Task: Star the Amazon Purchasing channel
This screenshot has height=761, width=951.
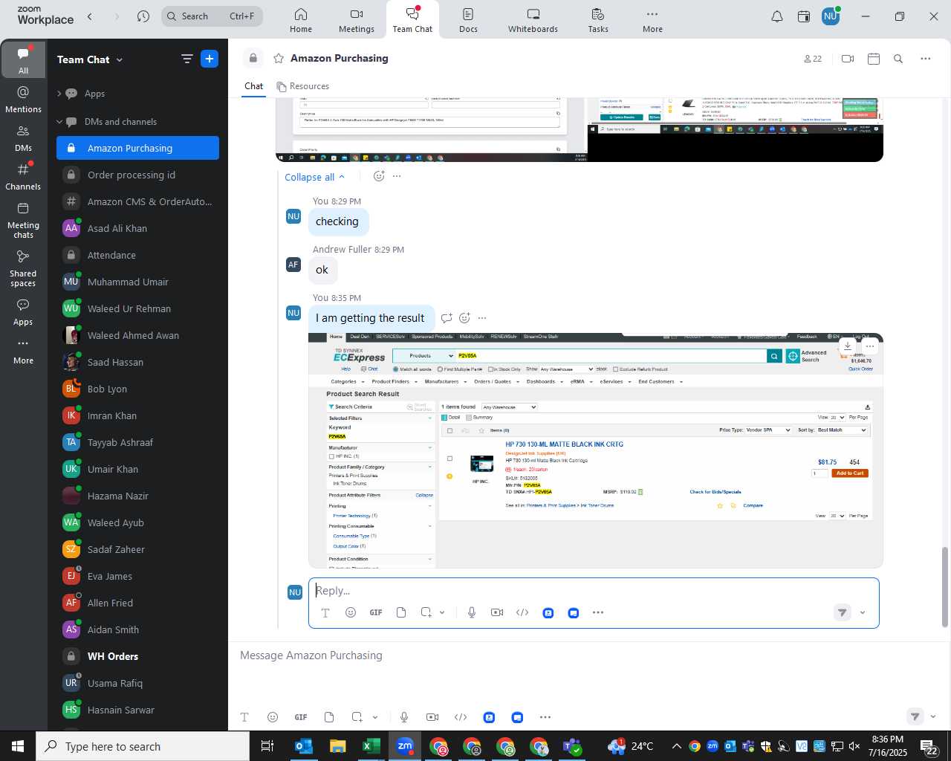Action: pyautogui.click(x=279, y=58)
